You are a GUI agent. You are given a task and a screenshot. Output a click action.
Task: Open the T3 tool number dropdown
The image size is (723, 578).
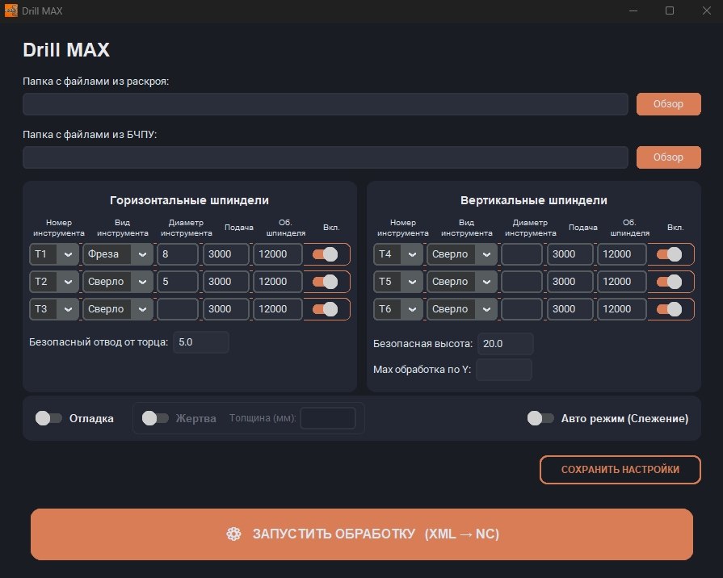tap(54, 309)
